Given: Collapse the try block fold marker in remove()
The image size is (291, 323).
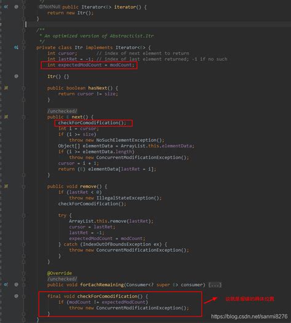Looking at the screenshot, I should point(24,216).
